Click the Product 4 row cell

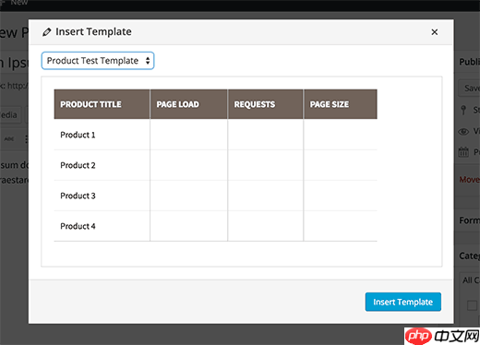[x=102, y=226]
